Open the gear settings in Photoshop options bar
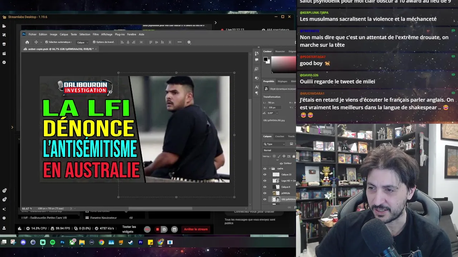Image resolution: width=458 pixels, height=257 pixels. tap(189, 42)
